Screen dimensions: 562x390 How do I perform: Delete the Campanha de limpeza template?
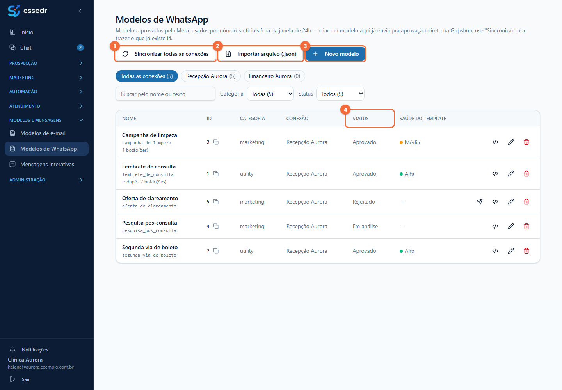pyautogui.click(x=526, y=142)
